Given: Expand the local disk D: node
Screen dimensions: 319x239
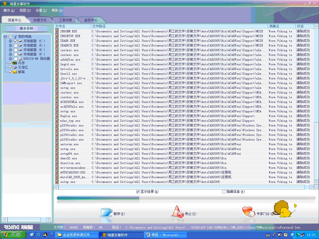Looking at the screenshot, I should coord(10,46).
